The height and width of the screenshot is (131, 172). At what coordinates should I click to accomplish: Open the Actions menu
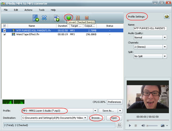(28, 10)
